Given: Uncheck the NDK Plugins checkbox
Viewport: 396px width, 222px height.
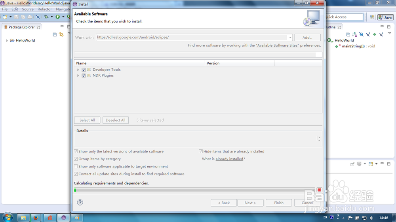Looking at the screenshot, I should 84,75.
